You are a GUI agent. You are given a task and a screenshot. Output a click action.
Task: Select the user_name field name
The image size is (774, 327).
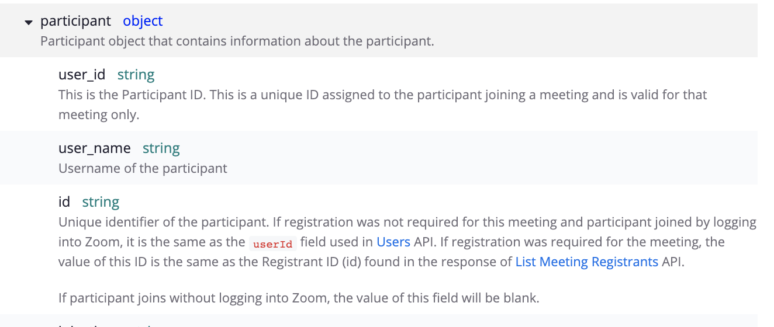pos(94,148)
